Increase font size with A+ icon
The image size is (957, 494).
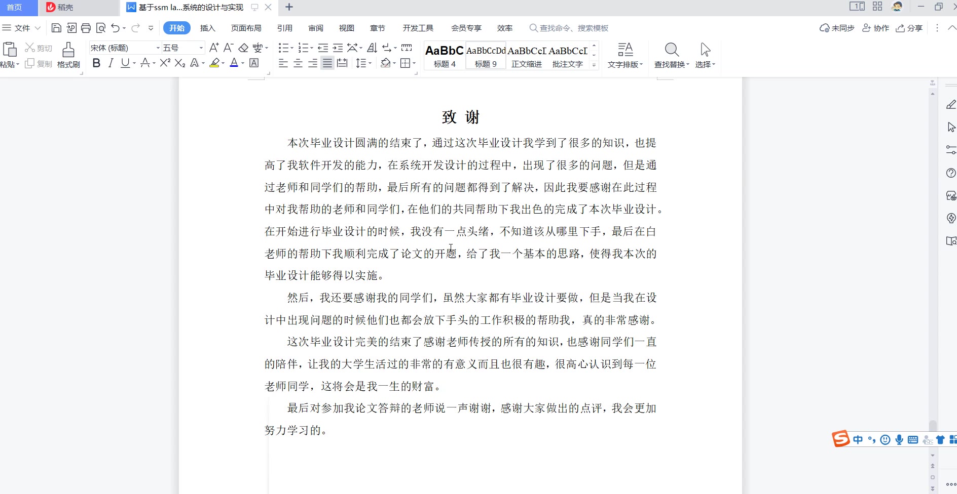coord(214,48)
